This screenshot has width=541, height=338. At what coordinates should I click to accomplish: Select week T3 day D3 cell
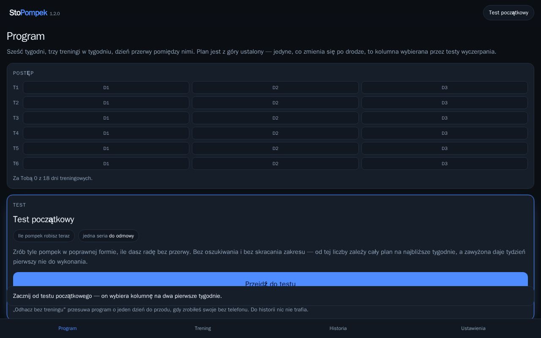[445, 118]
